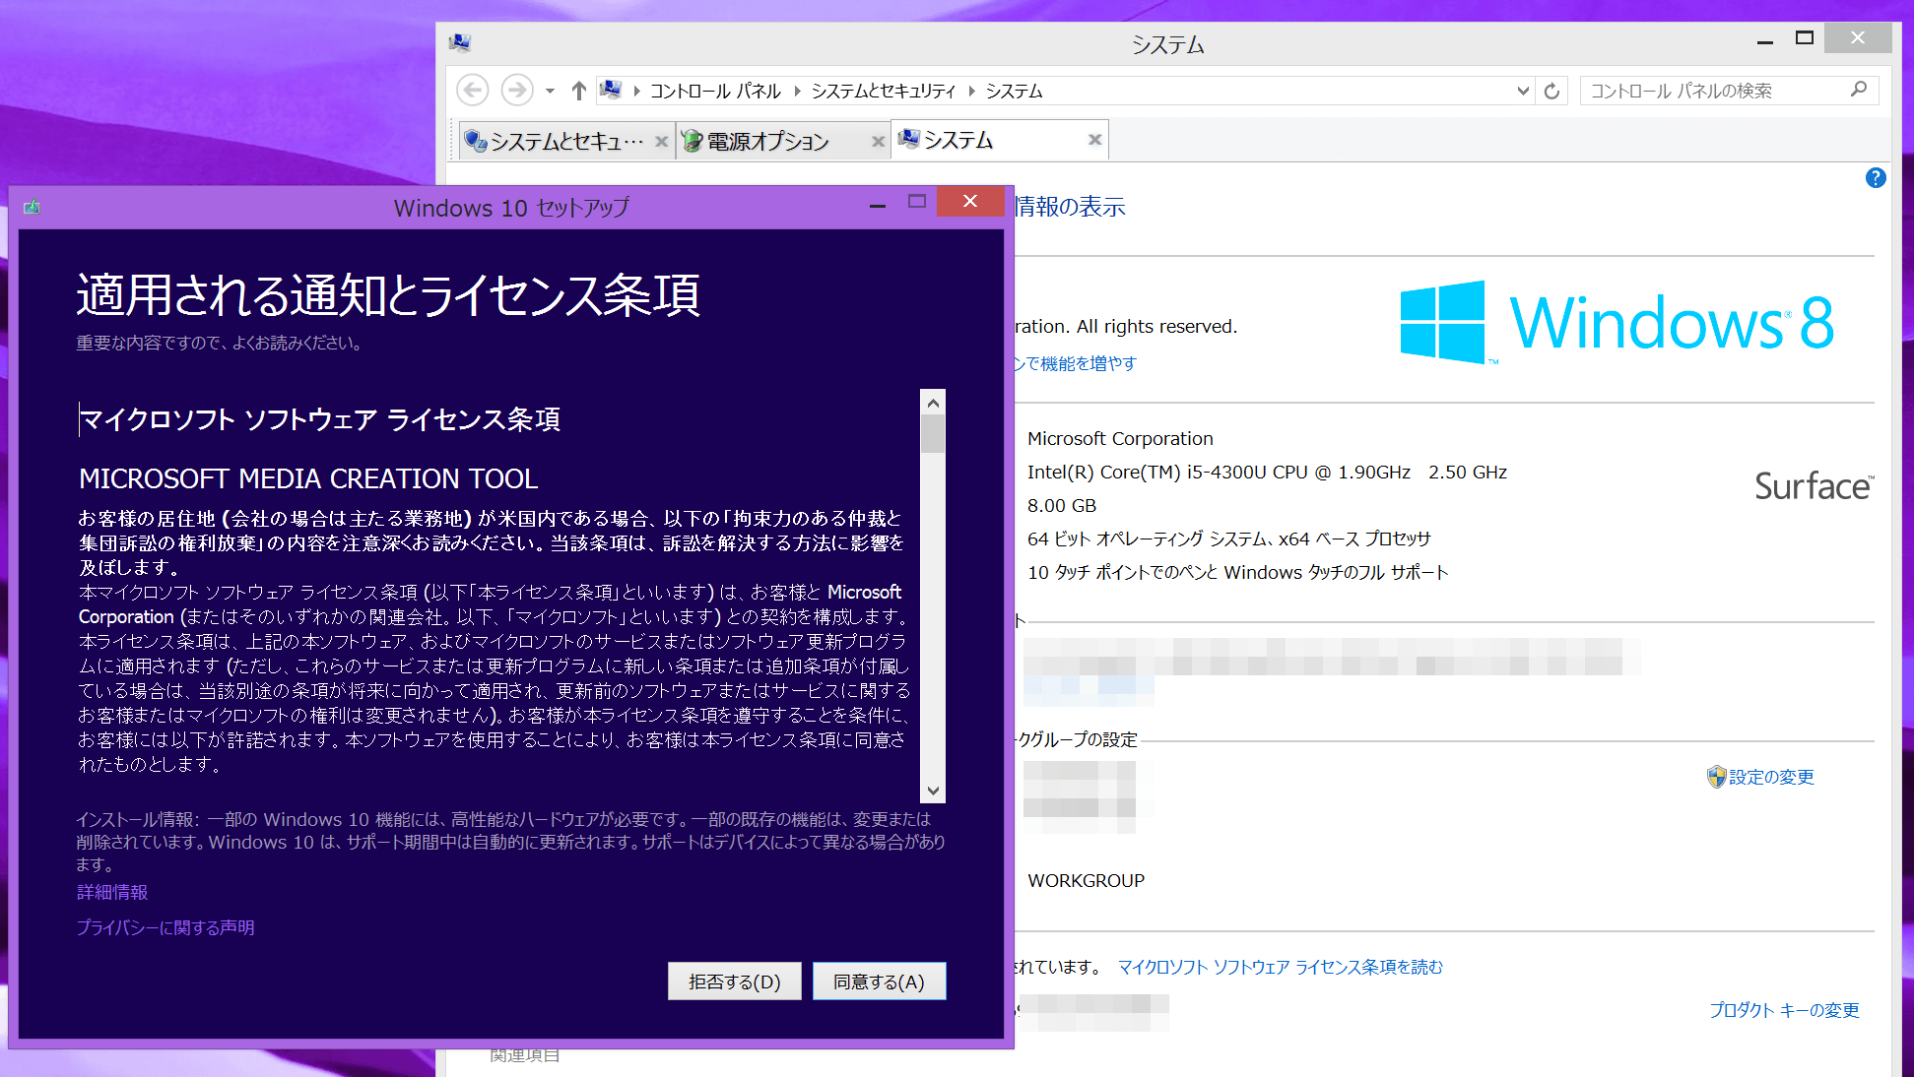The height and width of the screenshot is (1077, 1914).
Task: Expand the address bar history dropdown
Action: coord(1523,91)
